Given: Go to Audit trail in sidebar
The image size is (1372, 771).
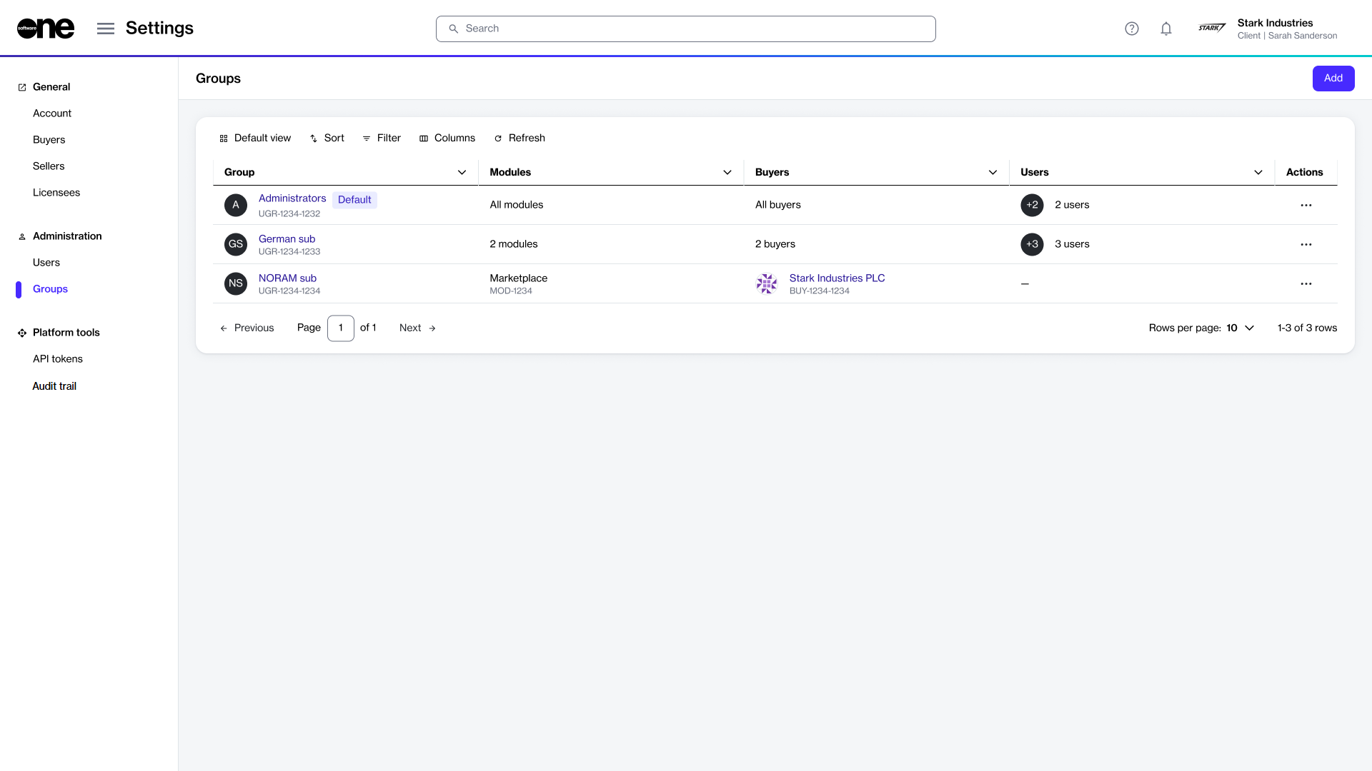Looking at the screenshot, I should point(54,386).
